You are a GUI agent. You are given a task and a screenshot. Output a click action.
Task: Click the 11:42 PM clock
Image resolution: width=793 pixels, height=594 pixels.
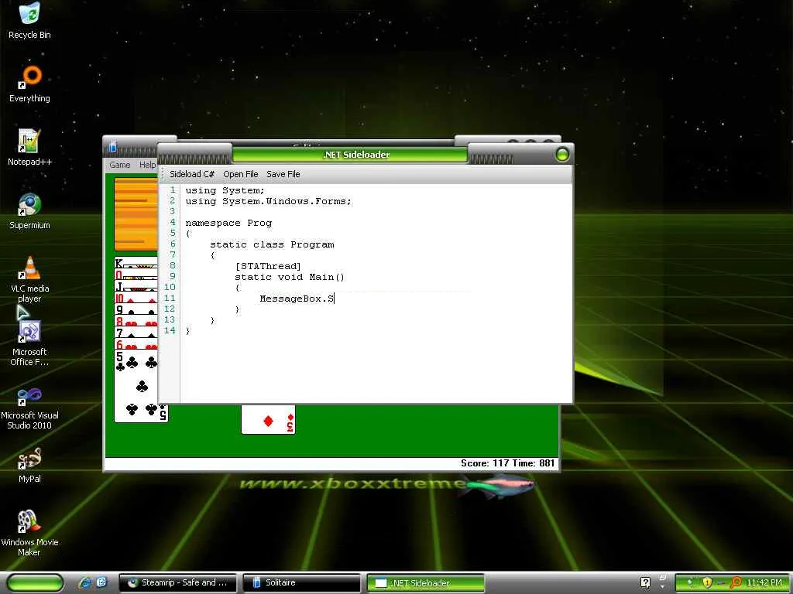764,583
